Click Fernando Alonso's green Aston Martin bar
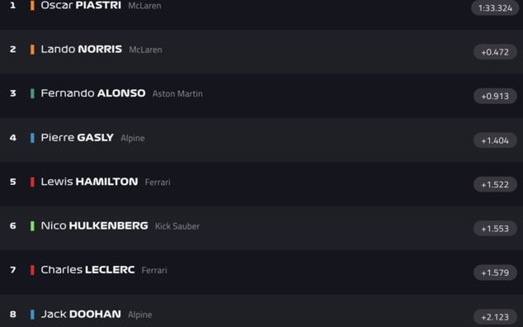Screen dimensions: 523x327 32,93
